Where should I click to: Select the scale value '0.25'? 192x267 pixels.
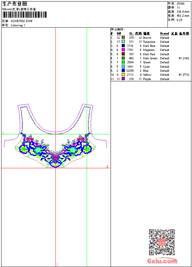(x=179, y=20)
